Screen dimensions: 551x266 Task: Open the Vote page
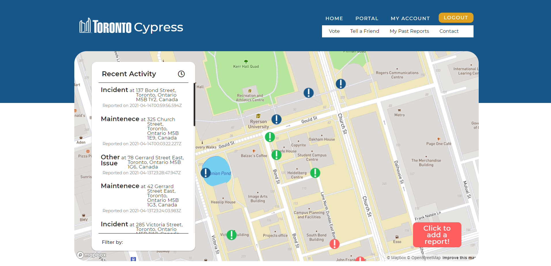tap(334, 31)
